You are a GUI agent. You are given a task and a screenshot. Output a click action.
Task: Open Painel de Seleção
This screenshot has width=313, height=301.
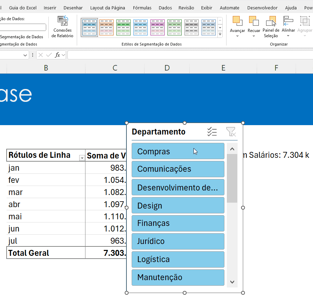click(271, 27)
